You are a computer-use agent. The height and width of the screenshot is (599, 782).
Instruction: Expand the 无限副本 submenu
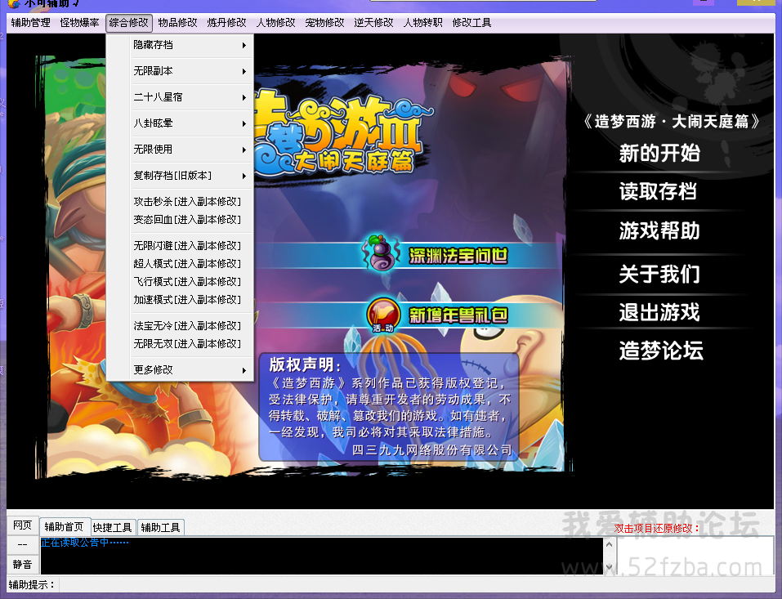(180, 71)
